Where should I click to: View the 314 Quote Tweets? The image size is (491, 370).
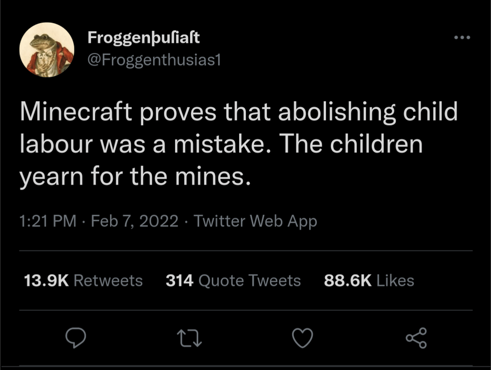click(233, 280)
